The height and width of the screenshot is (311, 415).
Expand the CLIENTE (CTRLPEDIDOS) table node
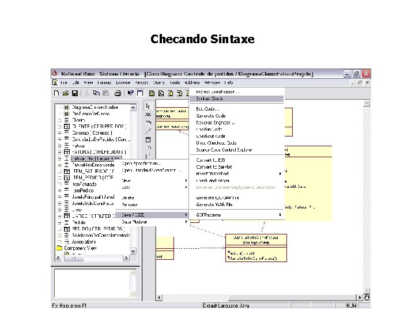(59, 126)
